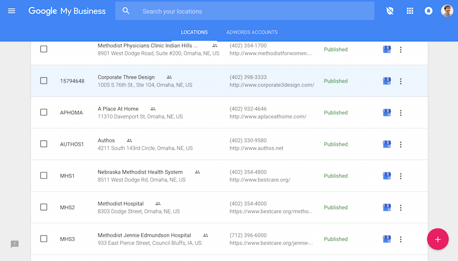Open more options for Nebraska Methodist Health System
This screenshot has width=458, height=261.
click(x=401, y=176)
